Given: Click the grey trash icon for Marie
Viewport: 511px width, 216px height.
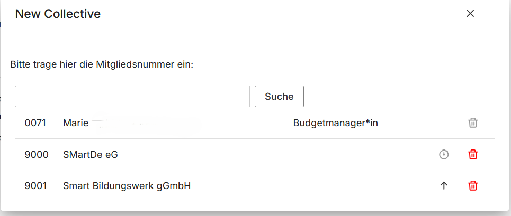Looking at the screenshot, I should pos(473,123).
